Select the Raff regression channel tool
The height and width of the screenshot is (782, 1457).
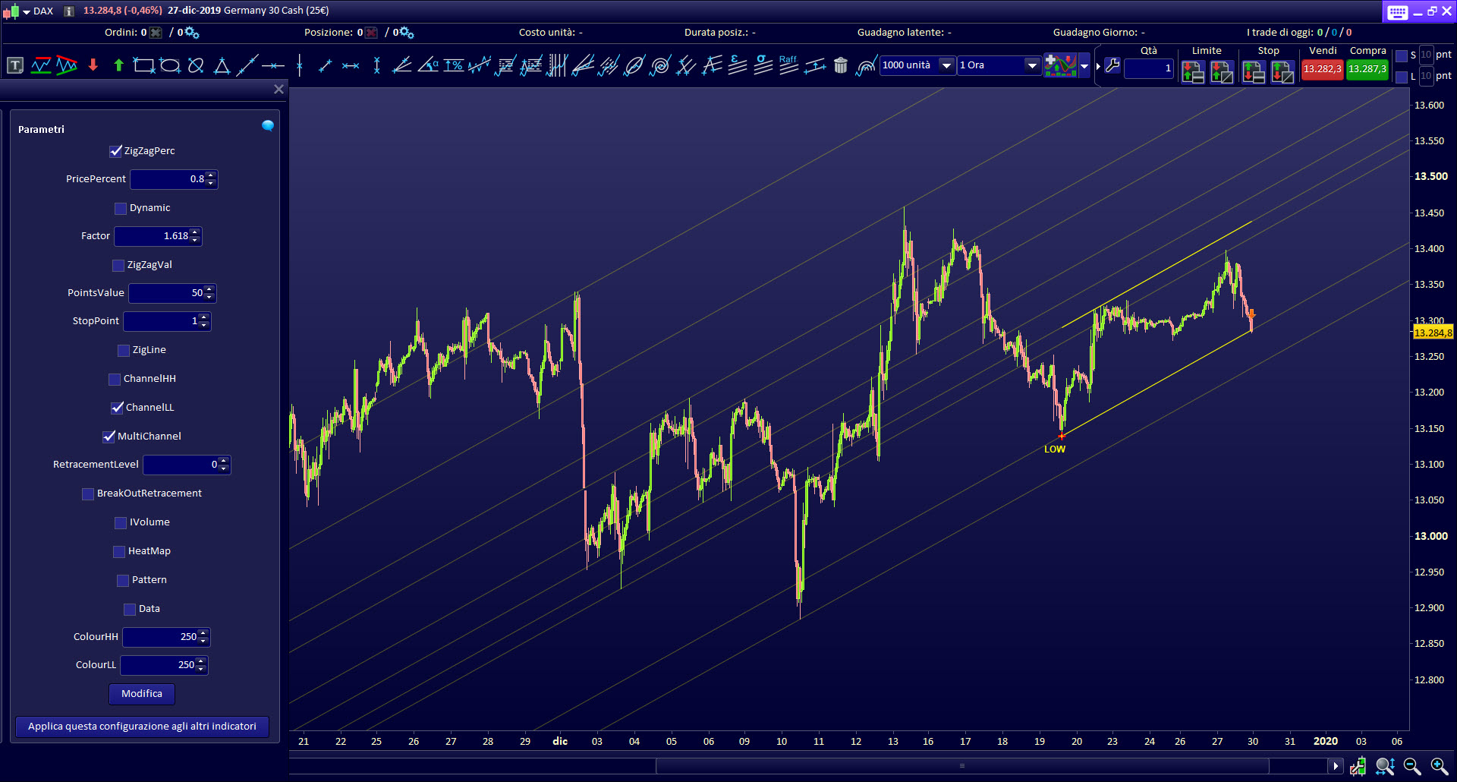point(788,65)
